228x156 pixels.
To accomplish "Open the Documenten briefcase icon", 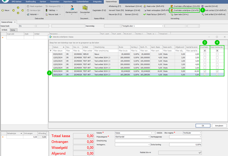I will [85, 8].
